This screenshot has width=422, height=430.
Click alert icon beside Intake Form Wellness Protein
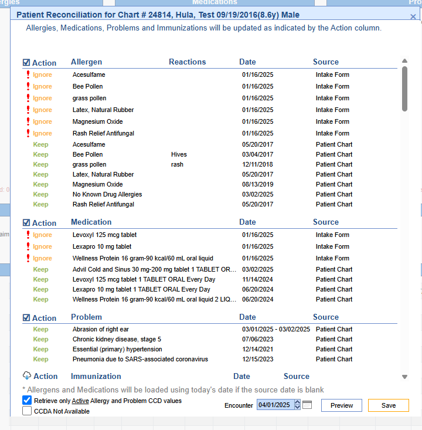[28, 258]
